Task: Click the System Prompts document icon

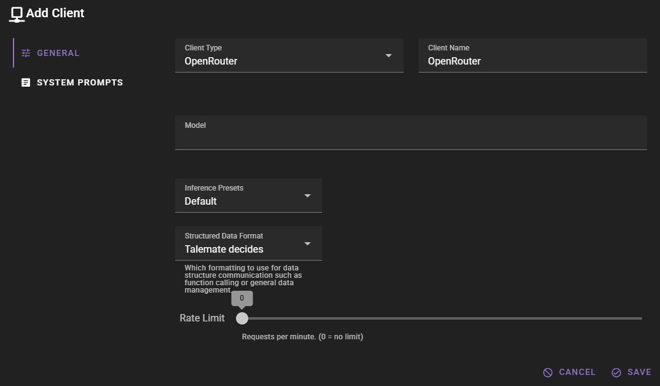Action: pos(26,82)
